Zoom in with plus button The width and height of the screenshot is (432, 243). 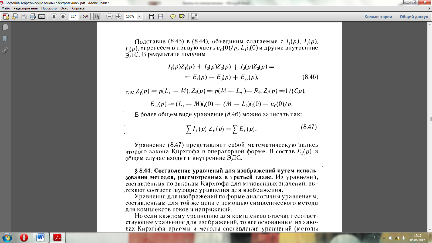[x=118, y=16]
